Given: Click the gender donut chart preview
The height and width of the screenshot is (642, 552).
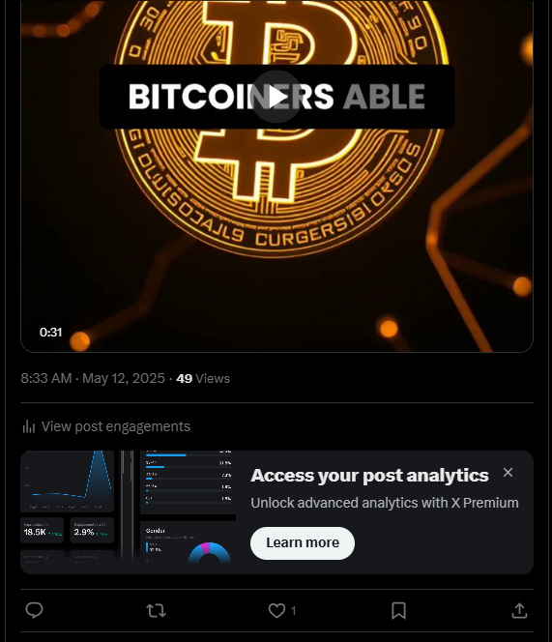Looking at the screenshot, I should tap(209, 553).
